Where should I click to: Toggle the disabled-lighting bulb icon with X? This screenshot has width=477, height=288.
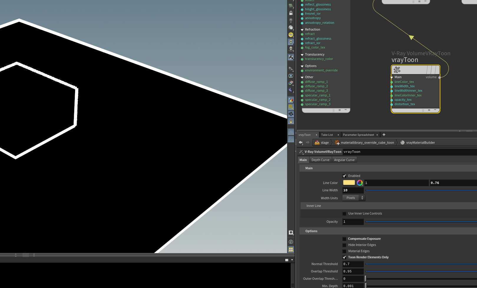click(291, 20)
